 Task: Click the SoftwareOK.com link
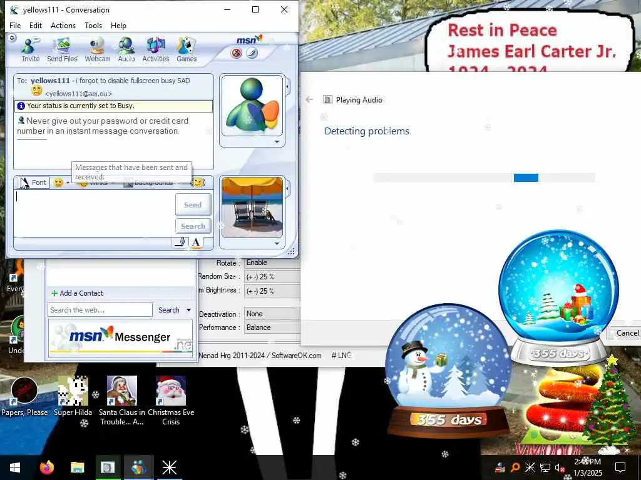pyautogui.click(x=296, y=356)
